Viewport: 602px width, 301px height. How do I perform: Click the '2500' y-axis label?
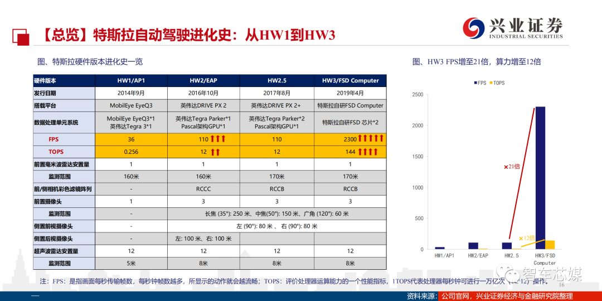click(x=417, y=94)
